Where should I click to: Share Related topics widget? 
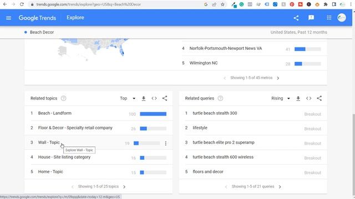165,98
